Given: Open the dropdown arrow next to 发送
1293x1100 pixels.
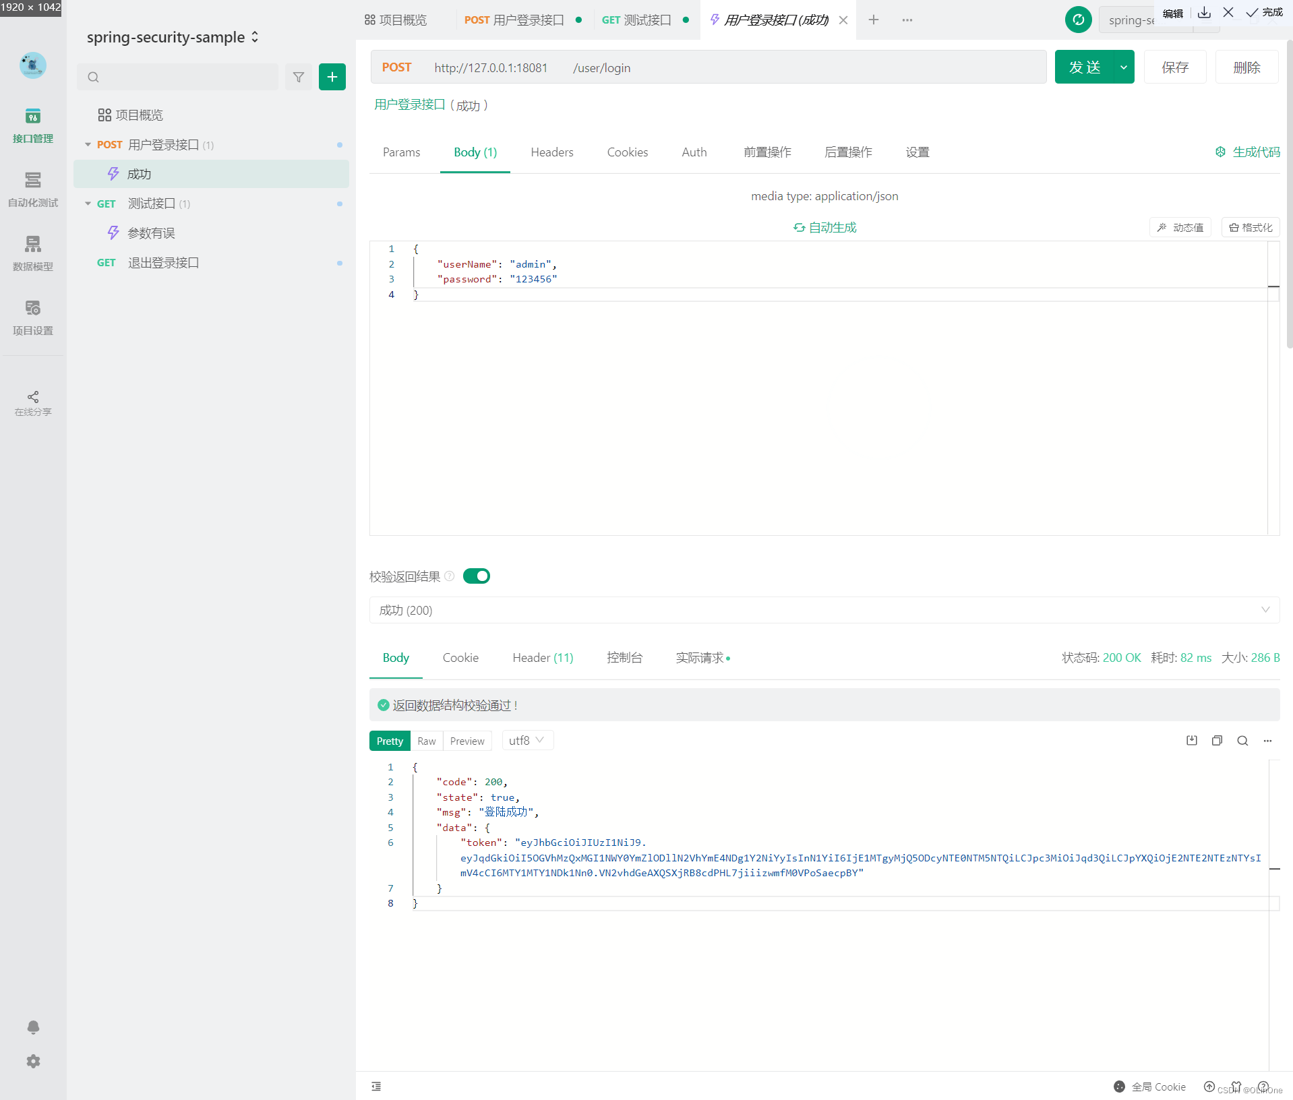Looking at the screenshot, I should tap(1124, 67).
